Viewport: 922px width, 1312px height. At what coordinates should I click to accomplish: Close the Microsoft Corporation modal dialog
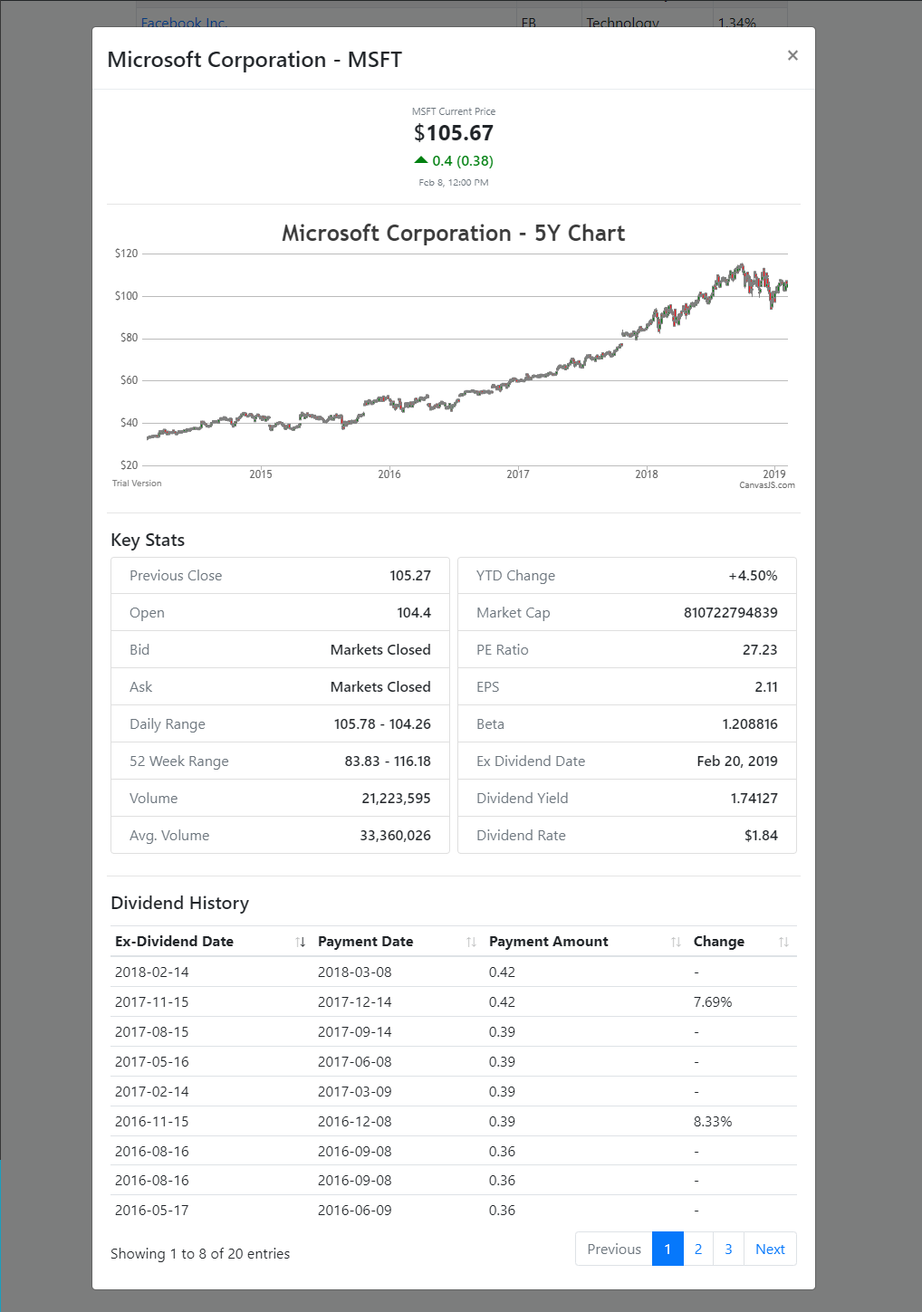point(792,55)
